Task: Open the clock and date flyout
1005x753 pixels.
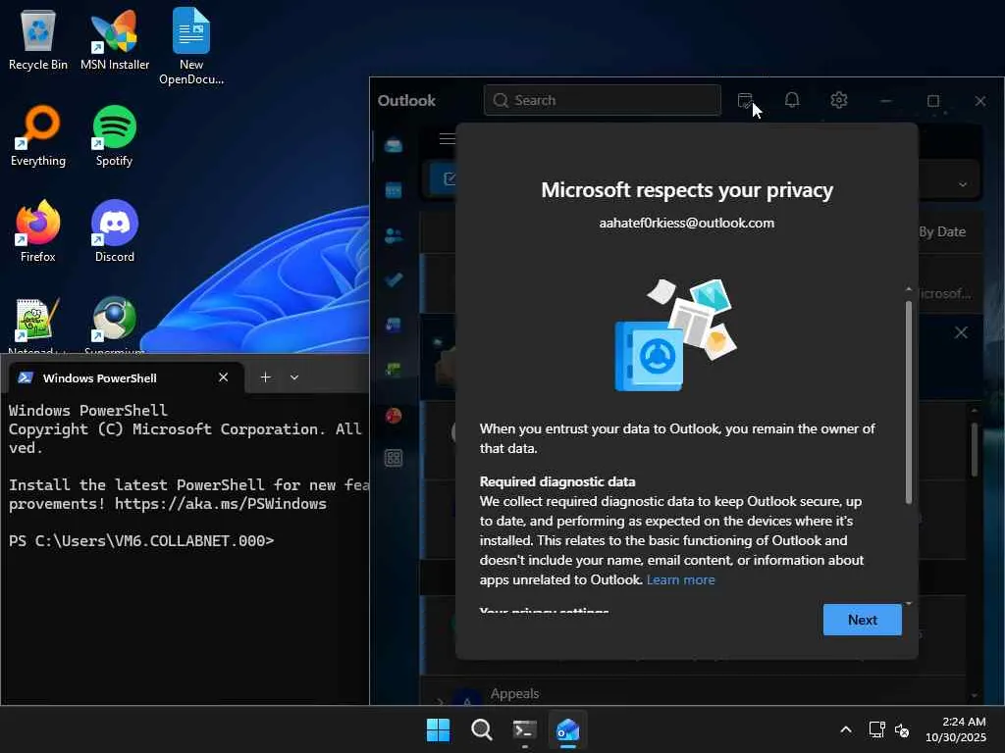Action: (x=956, y=729)
